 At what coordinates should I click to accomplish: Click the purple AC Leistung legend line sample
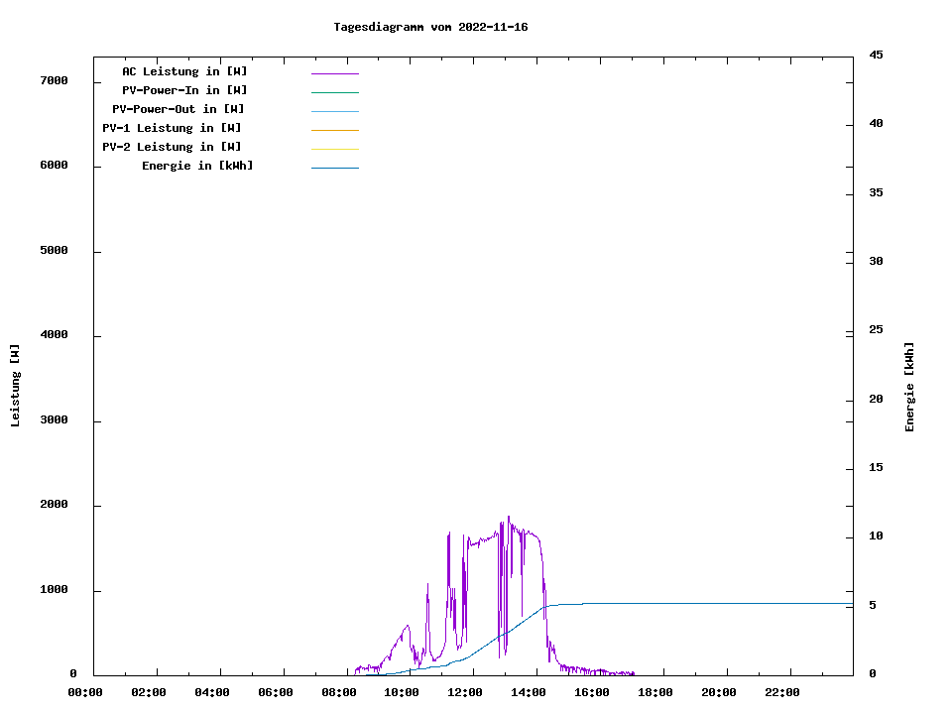pos(334,73)
